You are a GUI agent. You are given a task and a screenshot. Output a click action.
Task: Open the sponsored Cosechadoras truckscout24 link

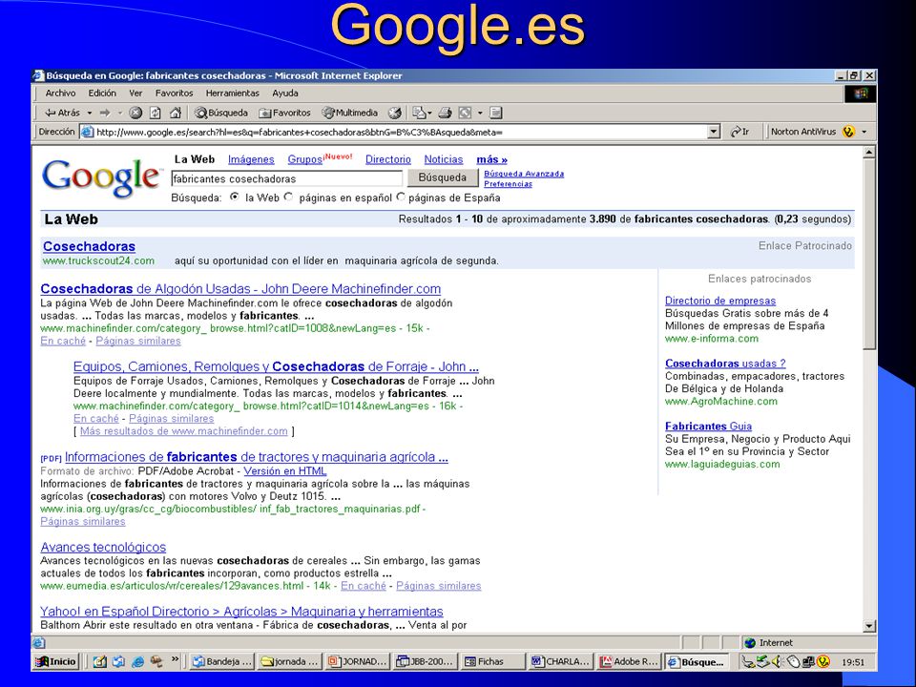click(x=89, y=246)
